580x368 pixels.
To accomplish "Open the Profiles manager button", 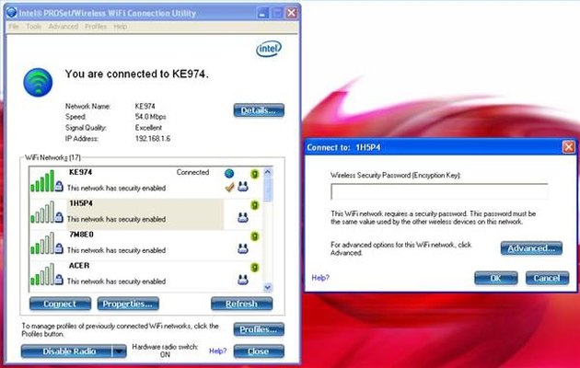I will [x=259, y=329].
